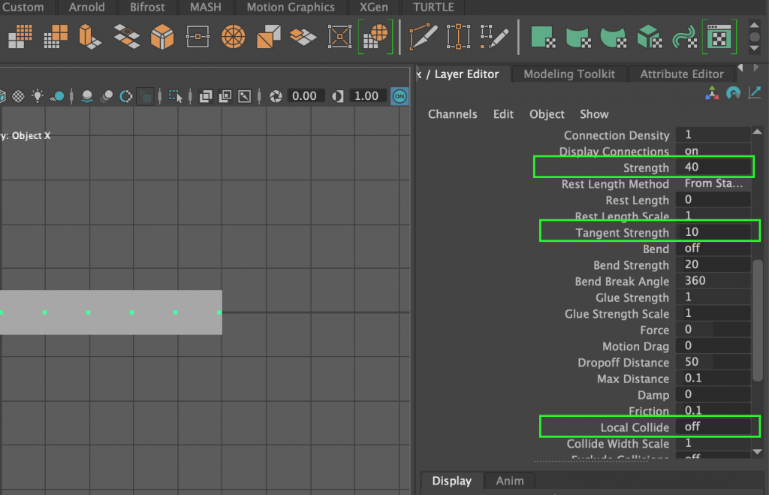Click Channel Box scroll up arrow
This screenshot has width=769, height=495.
click(x=757, y=132)
